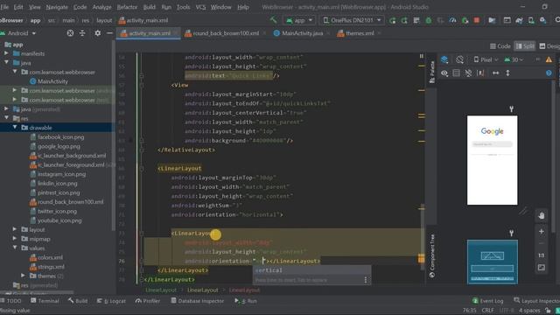The height and width of the screenshot is (315, 560).
Task: Click the vertical expand arrows icon
Action: (507, 73)
